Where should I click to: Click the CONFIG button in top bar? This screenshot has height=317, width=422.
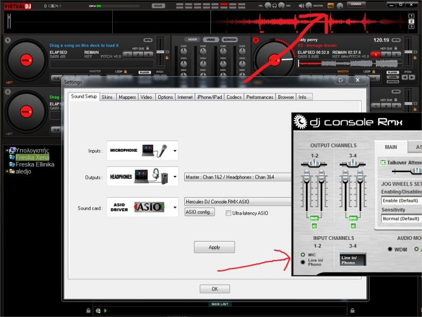pos(356,4)
